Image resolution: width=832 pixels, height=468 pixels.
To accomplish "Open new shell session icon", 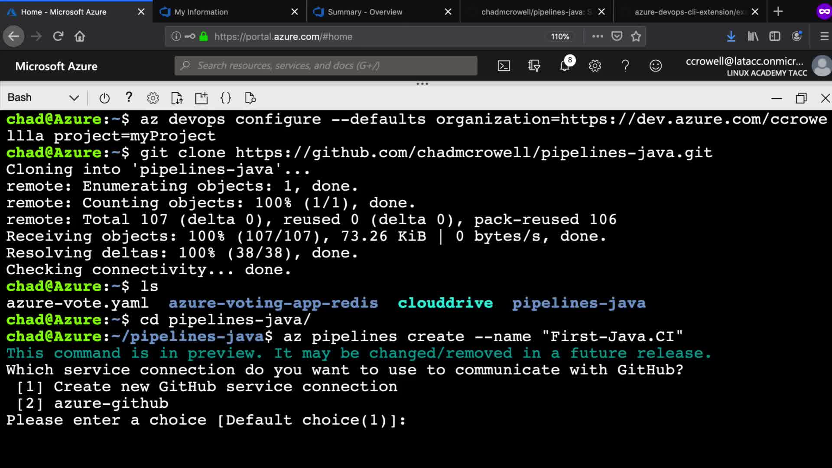I will point(201,98).
